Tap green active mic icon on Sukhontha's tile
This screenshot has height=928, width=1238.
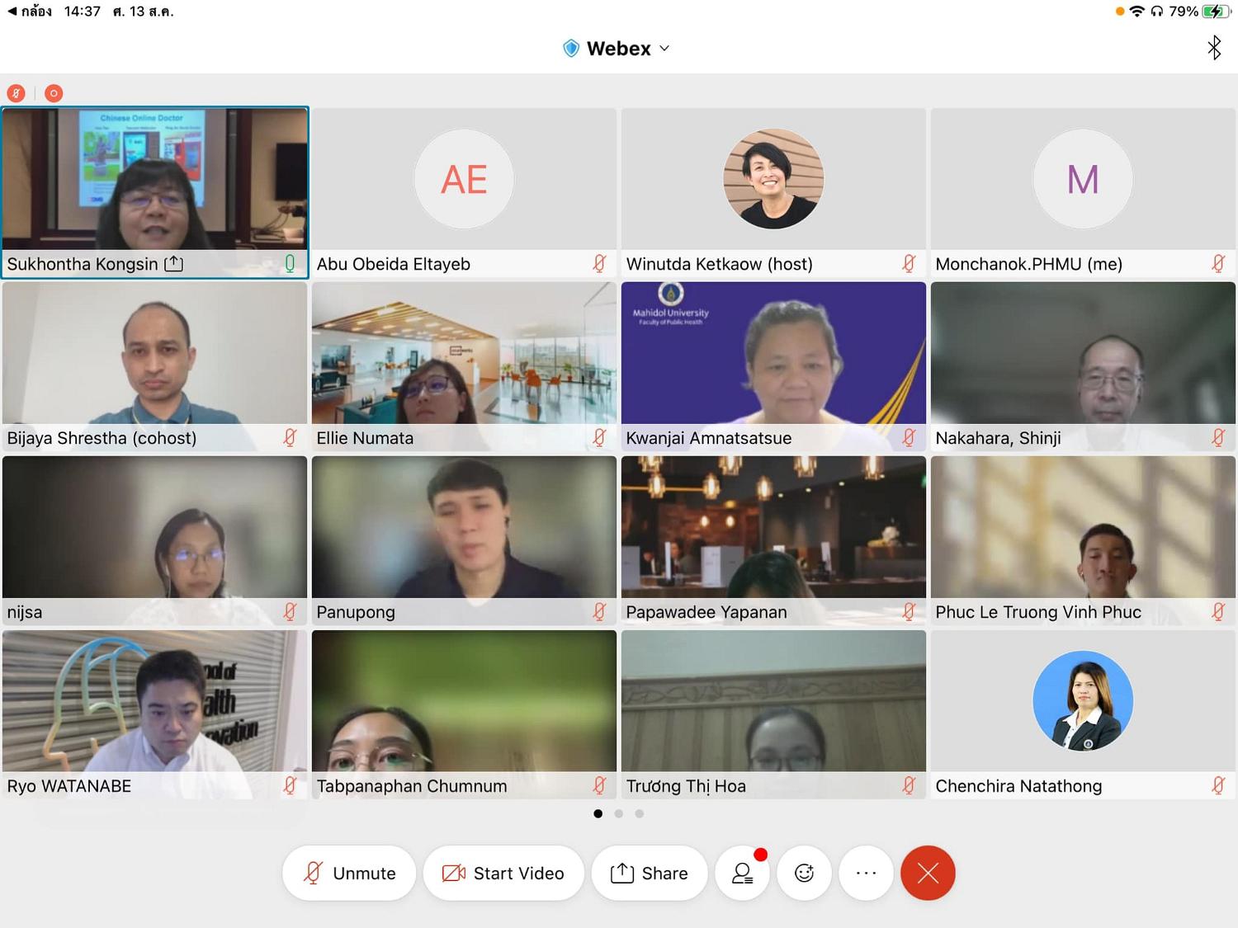click(290, 263)
